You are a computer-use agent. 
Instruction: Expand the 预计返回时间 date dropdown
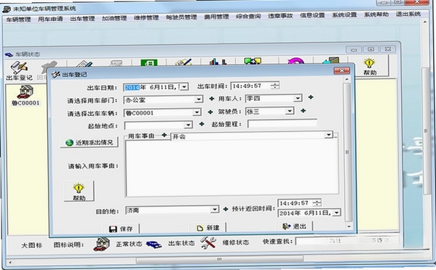click(x=336, y=213)
